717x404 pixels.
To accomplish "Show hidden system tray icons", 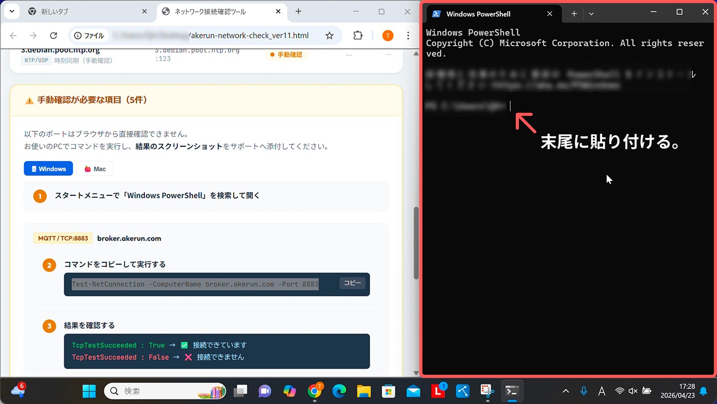I will coord(566,391).
